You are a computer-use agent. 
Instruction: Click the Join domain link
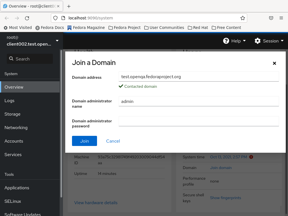point(221,168)
